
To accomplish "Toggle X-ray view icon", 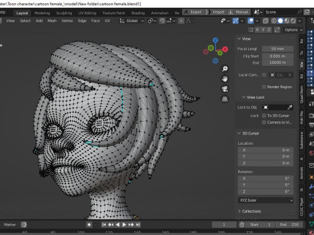I will pyautogui.click(x=266, y=21).
